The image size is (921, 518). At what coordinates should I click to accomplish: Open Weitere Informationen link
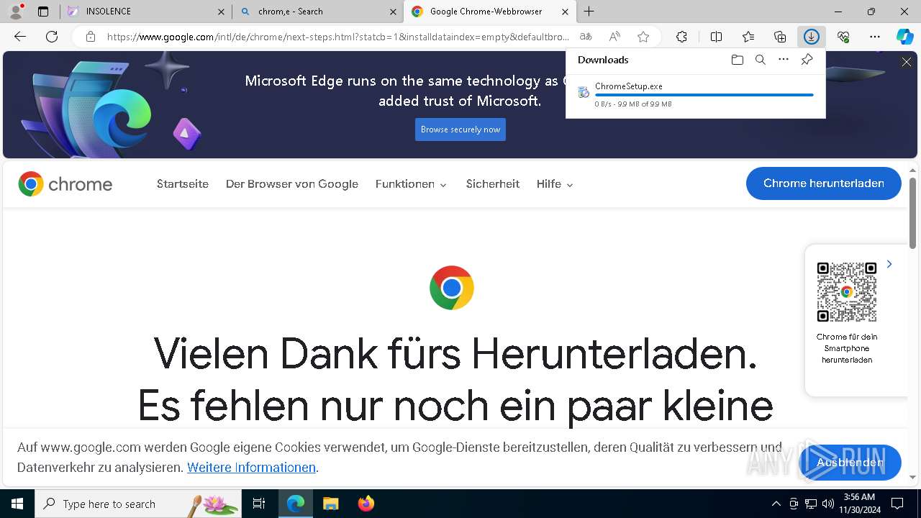coord(251,468)
